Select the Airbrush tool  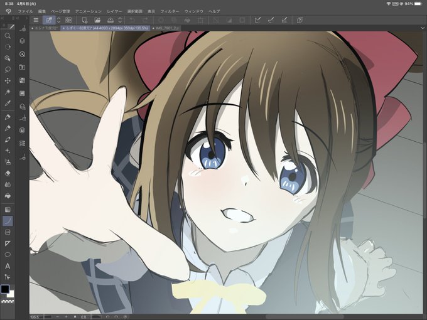point(8,162)
